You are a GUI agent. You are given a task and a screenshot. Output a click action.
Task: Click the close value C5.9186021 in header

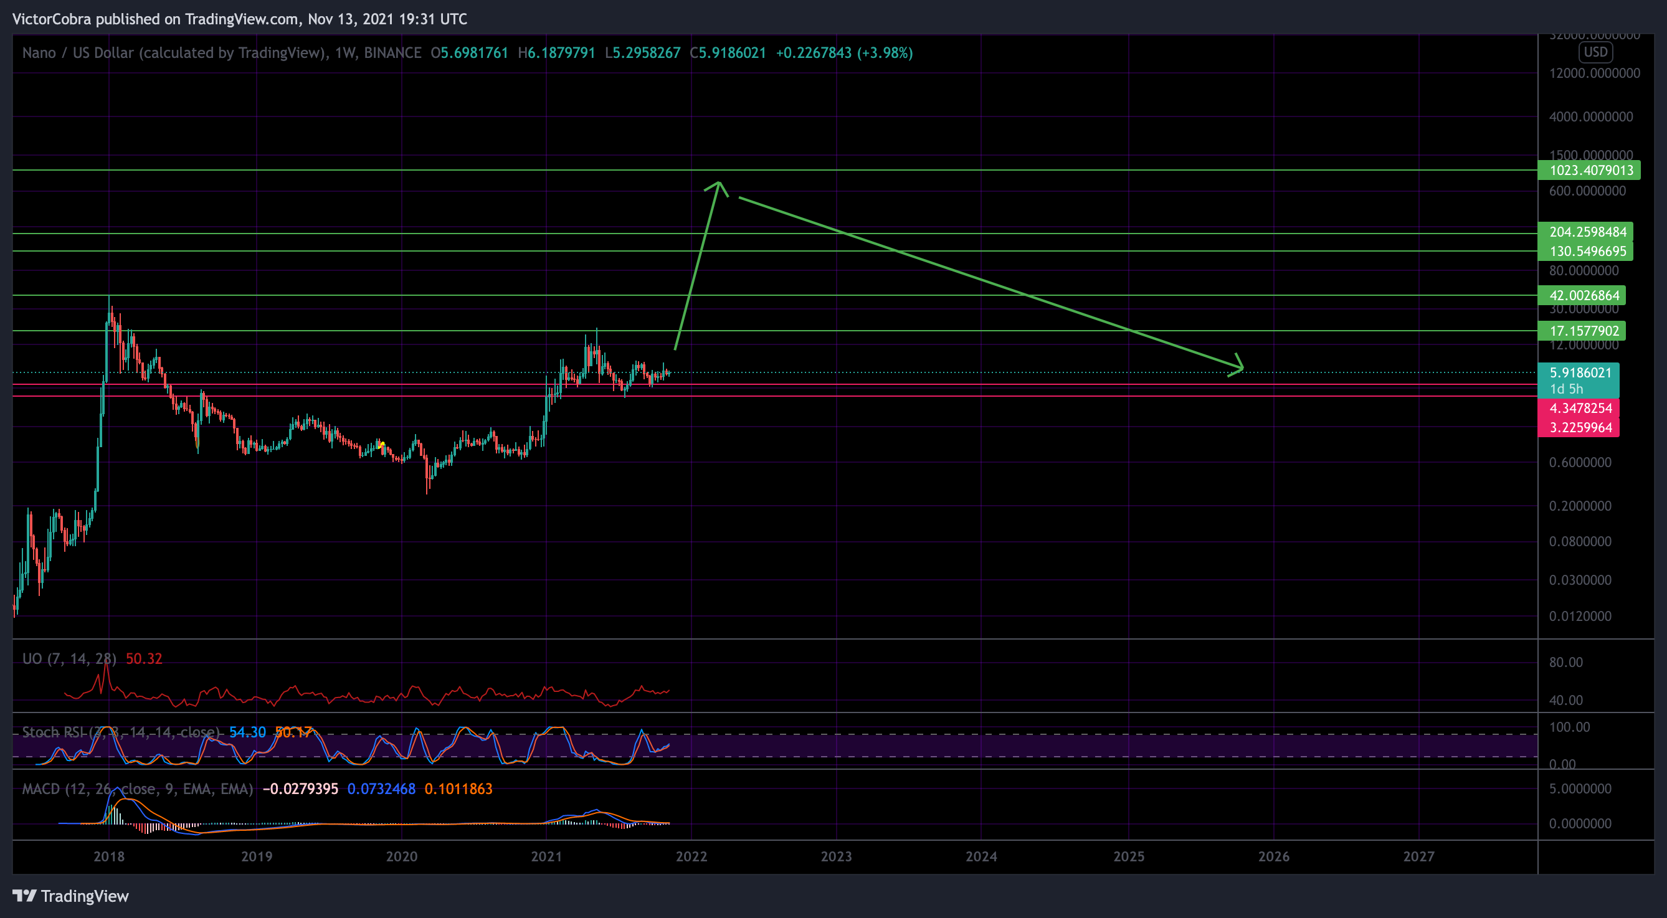pos(728,53)
